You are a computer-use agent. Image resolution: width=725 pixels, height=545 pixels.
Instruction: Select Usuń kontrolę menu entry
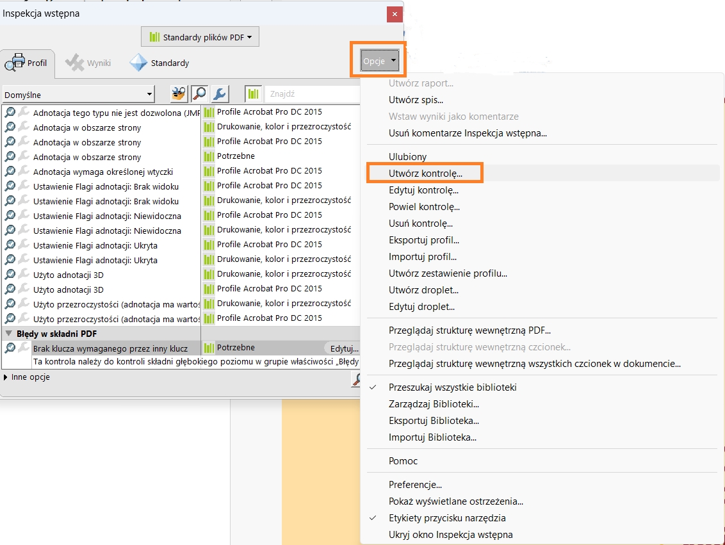click(420, 224)
